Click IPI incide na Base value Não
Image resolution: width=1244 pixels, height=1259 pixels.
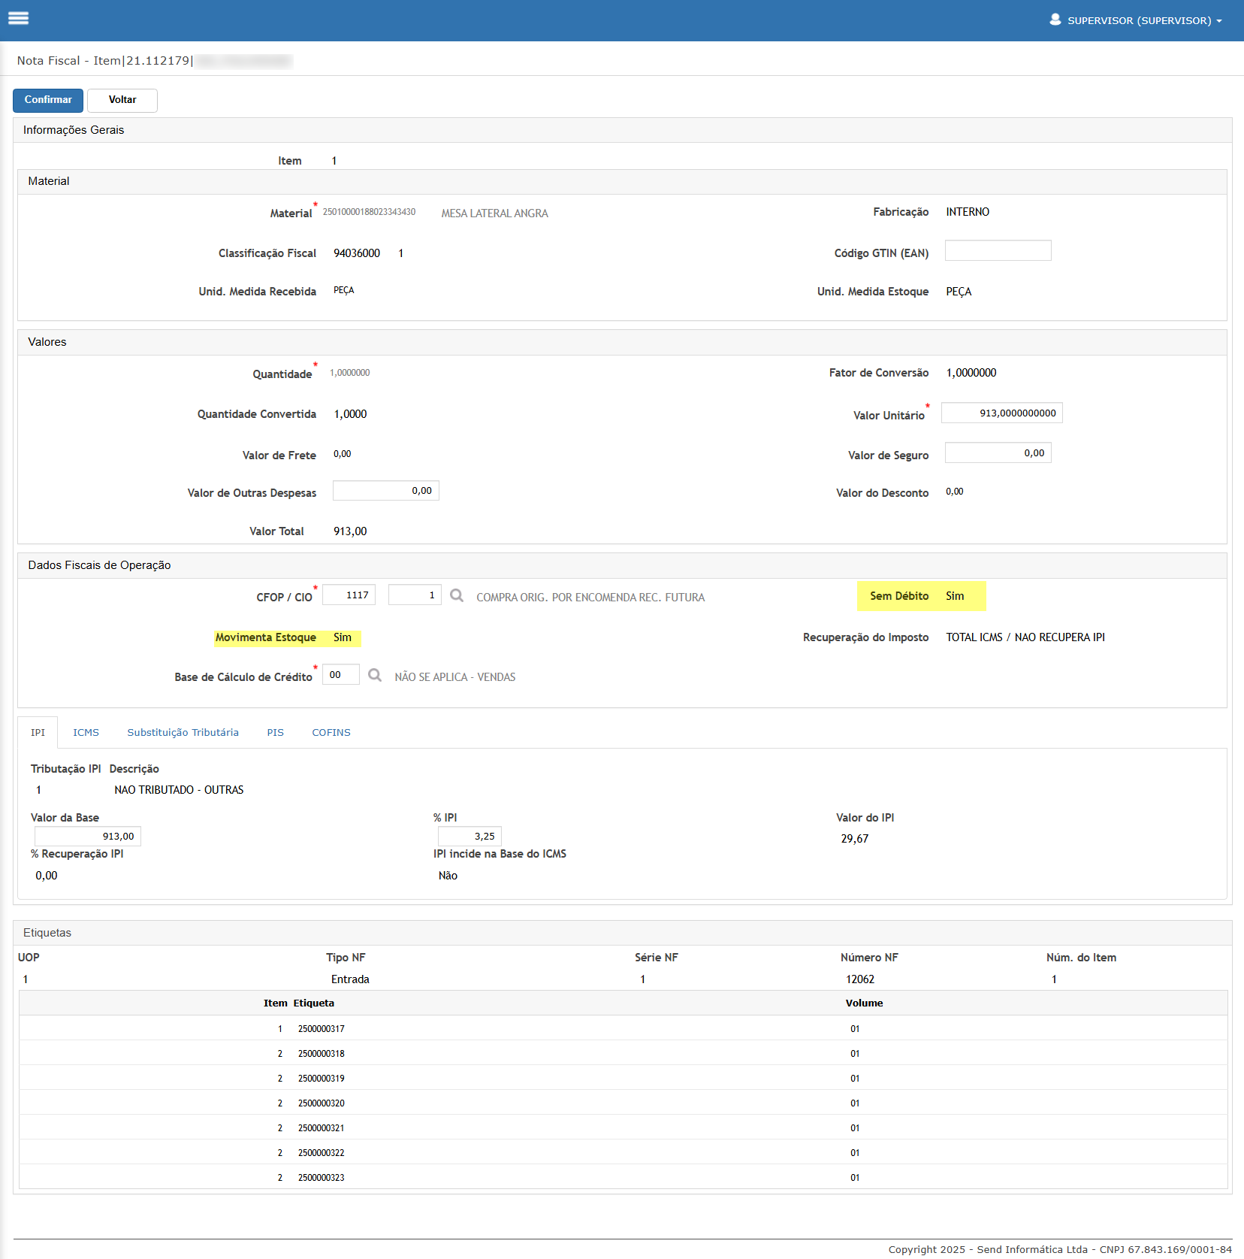448,876
